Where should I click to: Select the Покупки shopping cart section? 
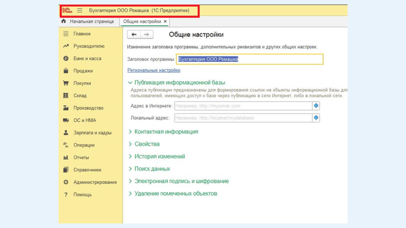click(82, 83)
